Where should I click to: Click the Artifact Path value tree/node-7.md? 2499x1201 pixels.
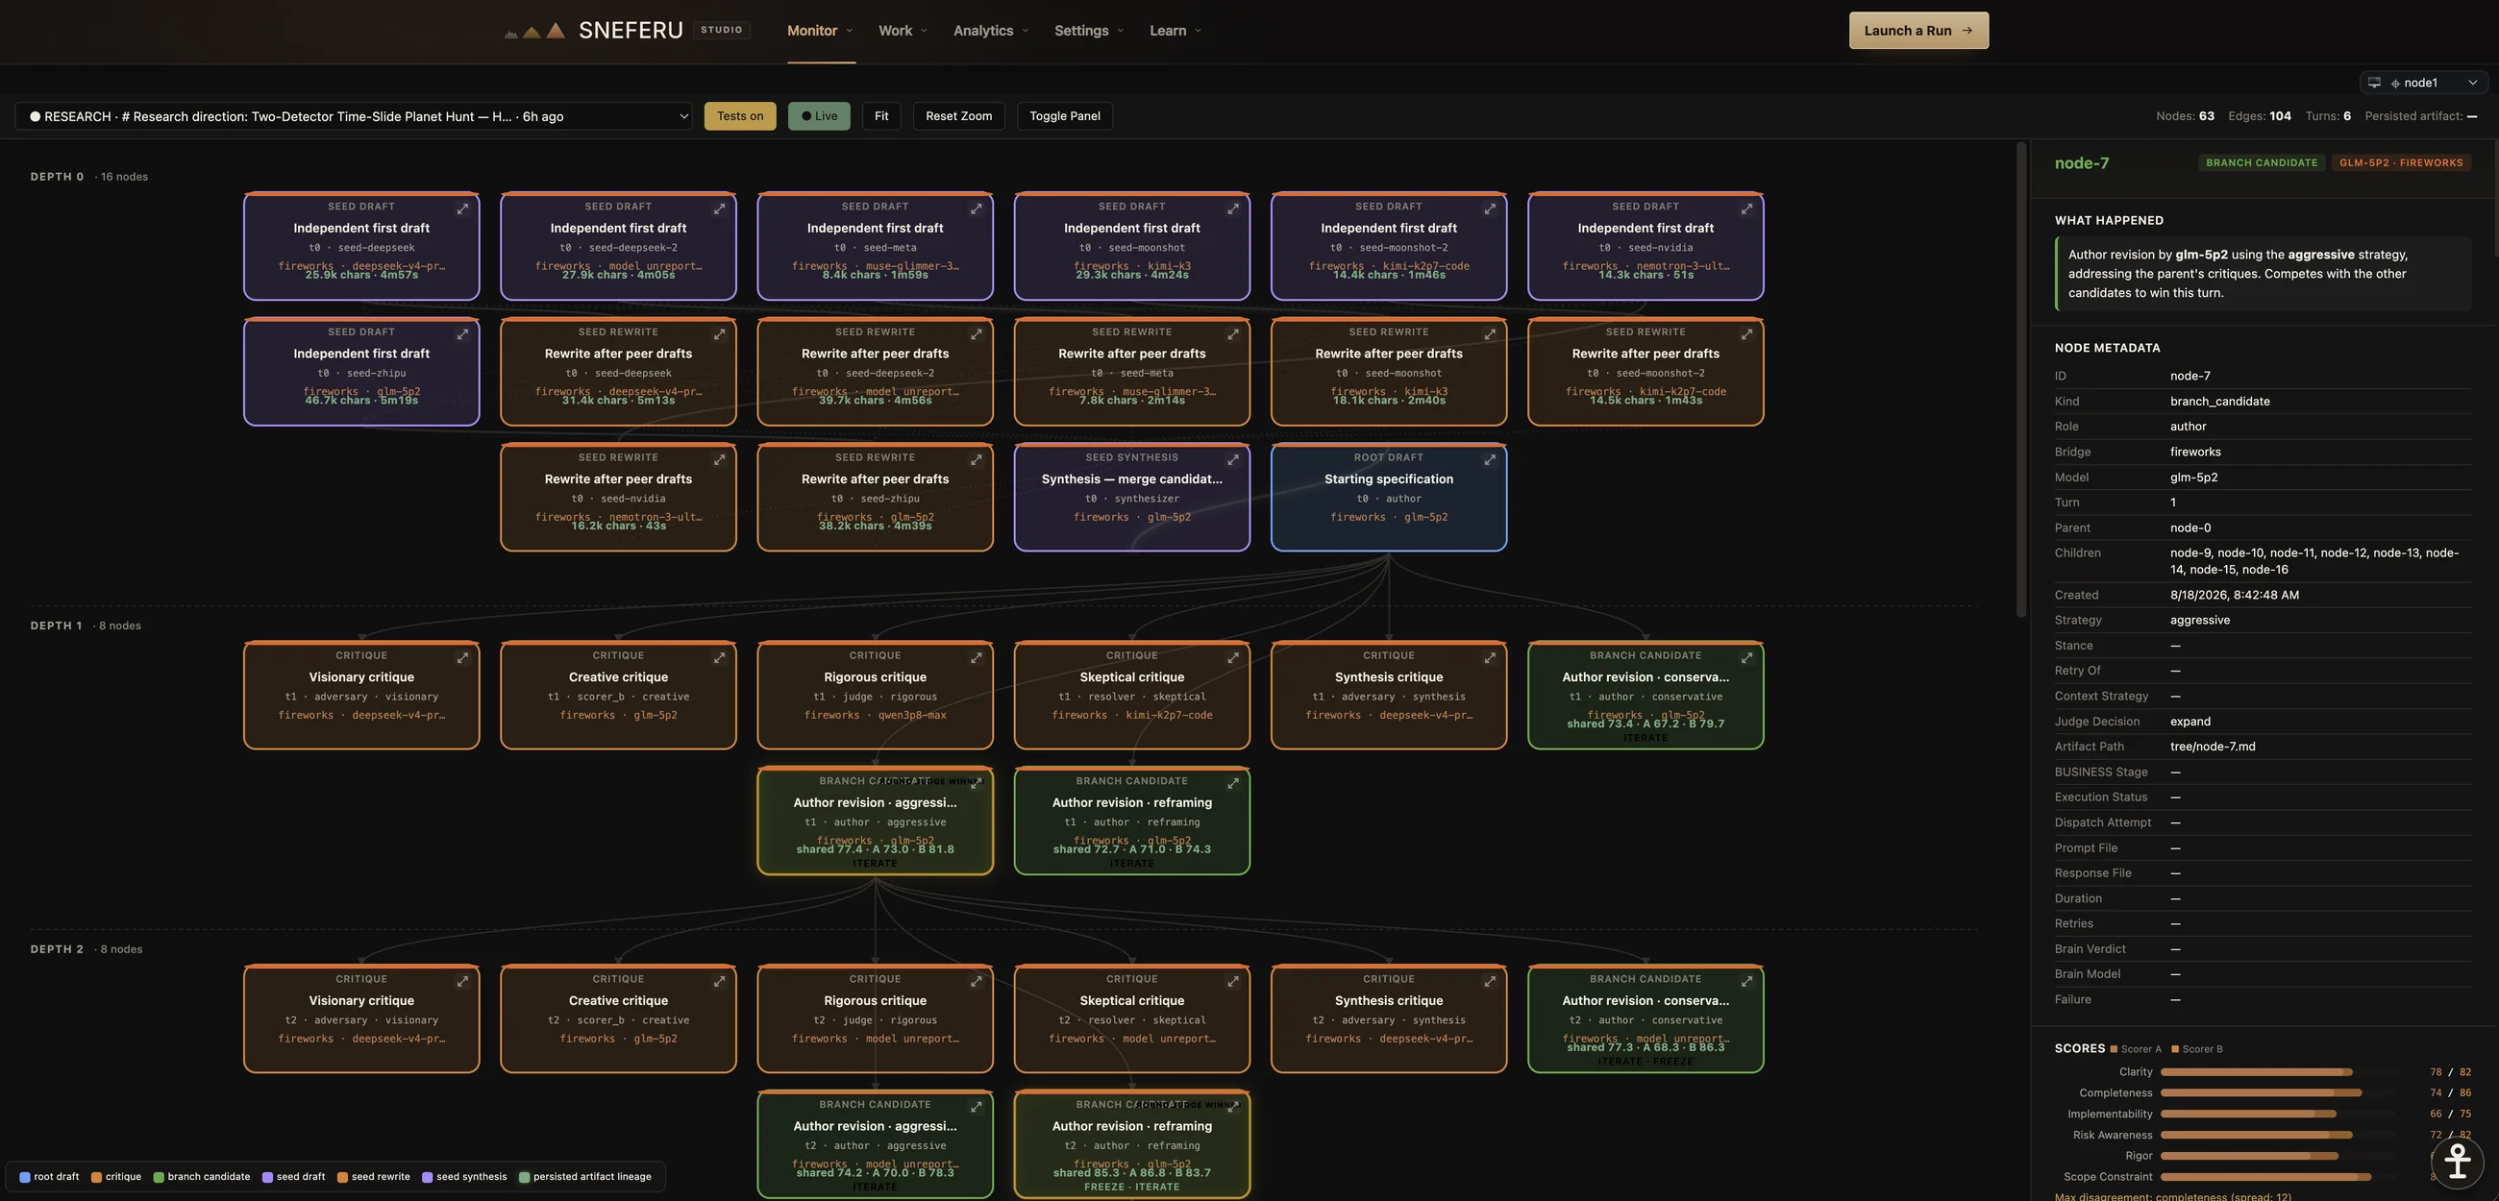pyautogui.click(x=2212, y=747)
